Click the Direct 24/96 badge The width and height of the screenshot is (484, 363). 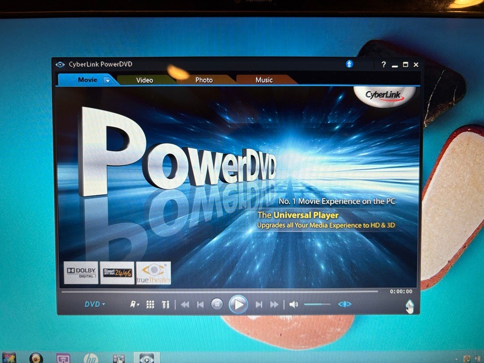click(x=117, y=273)
